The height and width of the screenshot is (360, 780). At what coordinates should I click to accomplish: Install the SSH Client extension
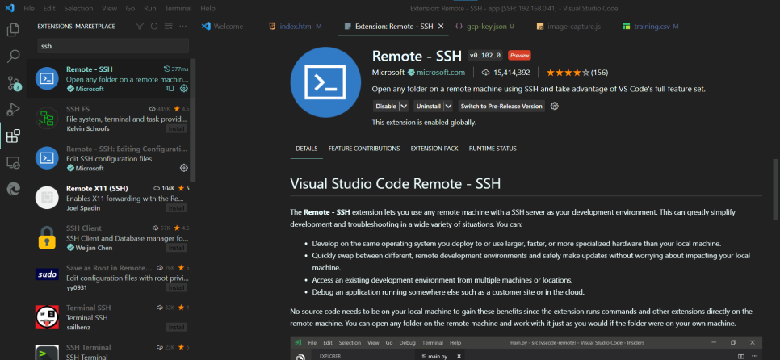click(177, 248)
